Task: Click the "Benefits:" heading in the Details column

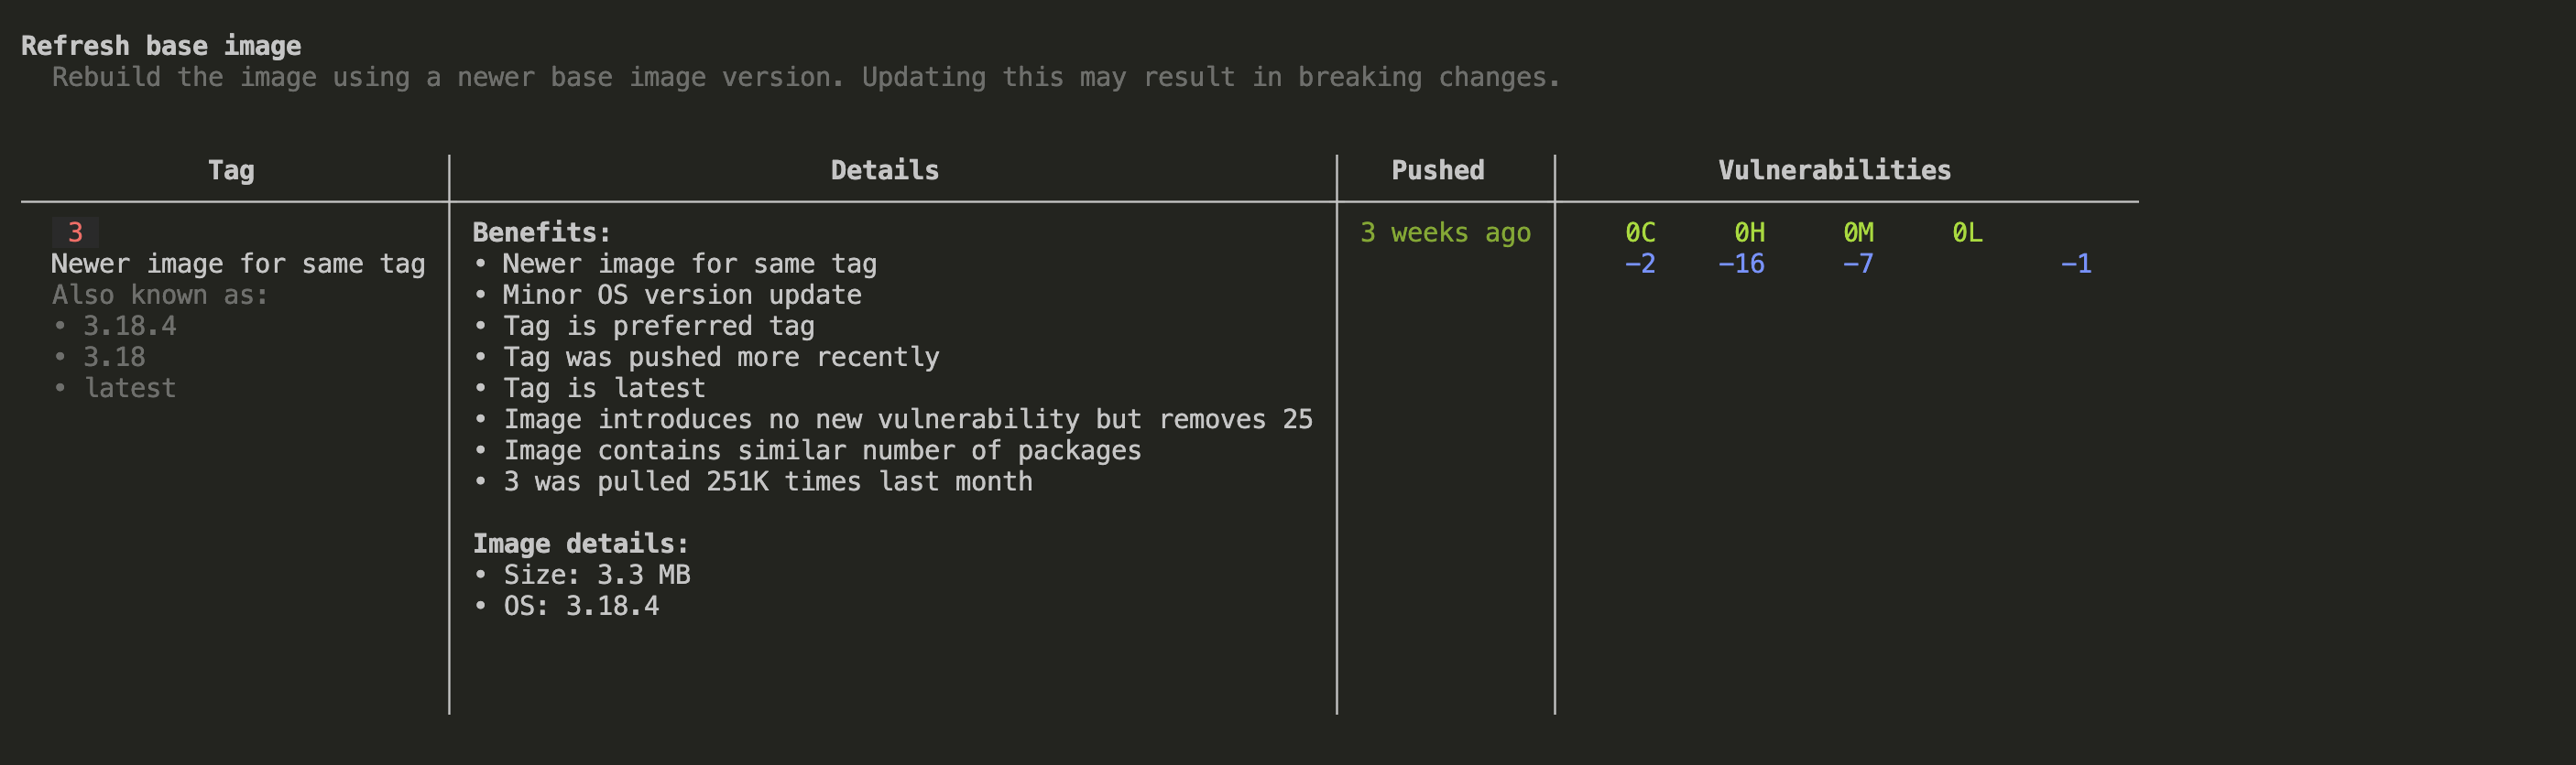Action: (541, 232)
